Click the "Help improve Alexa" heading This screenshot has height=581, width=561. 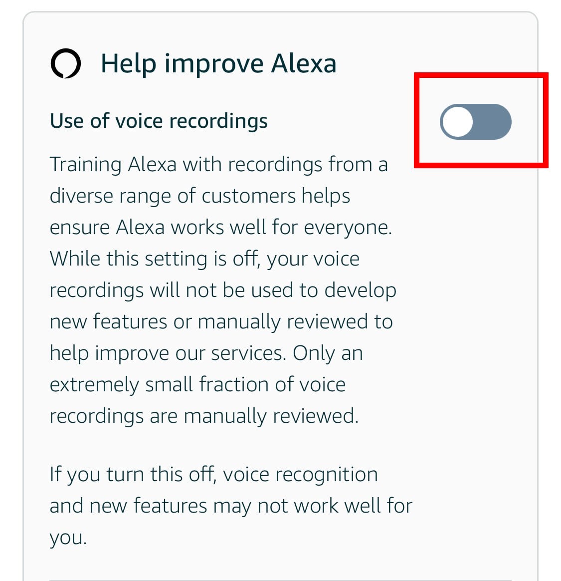tap(218, 64)
